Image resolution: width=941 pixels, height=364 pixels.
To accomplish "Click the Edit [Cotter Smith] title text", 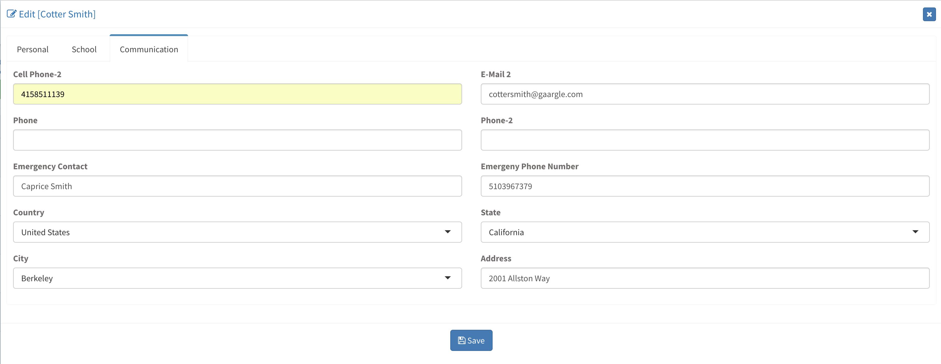I will pyautogui.click(x=57, y=14).
